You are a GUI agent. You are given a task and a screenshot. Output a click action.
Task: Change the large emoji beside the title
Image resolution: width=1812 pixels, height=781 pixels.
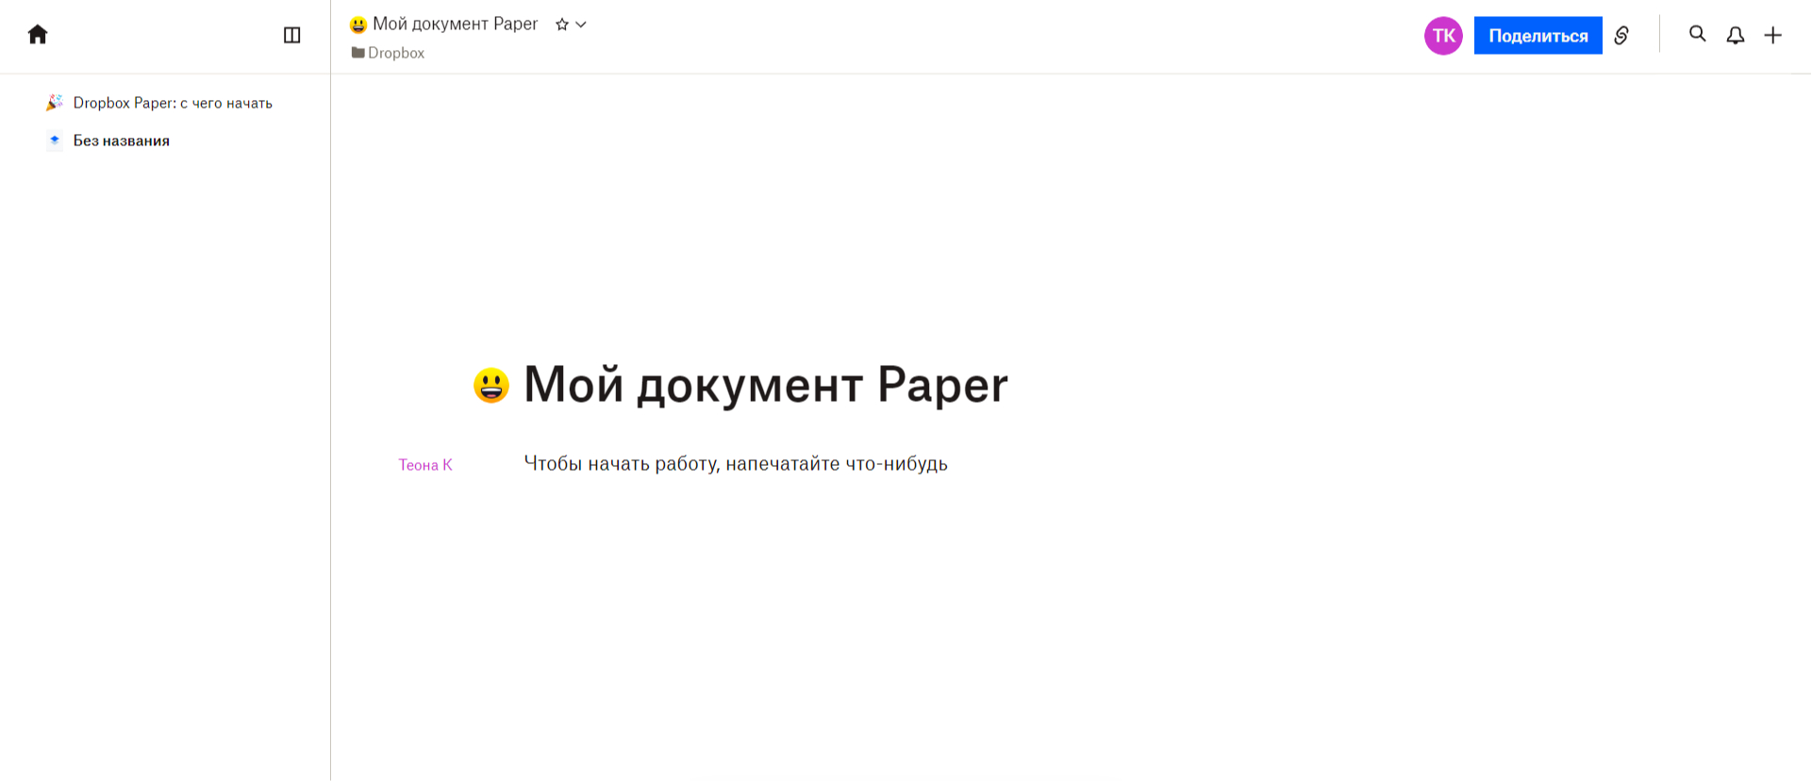[491, 385]
